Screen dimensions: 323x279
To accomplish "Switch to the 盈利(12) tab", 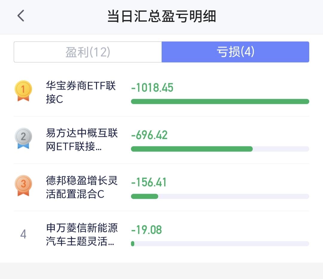I will click(x=88, y=52).
